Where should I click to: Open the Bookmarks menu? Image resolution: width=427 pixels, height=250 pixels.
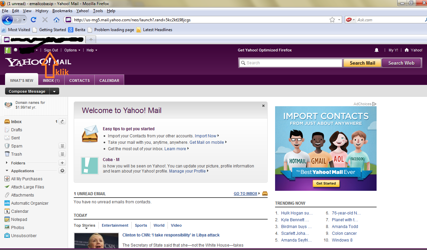[x=62, y=11]
